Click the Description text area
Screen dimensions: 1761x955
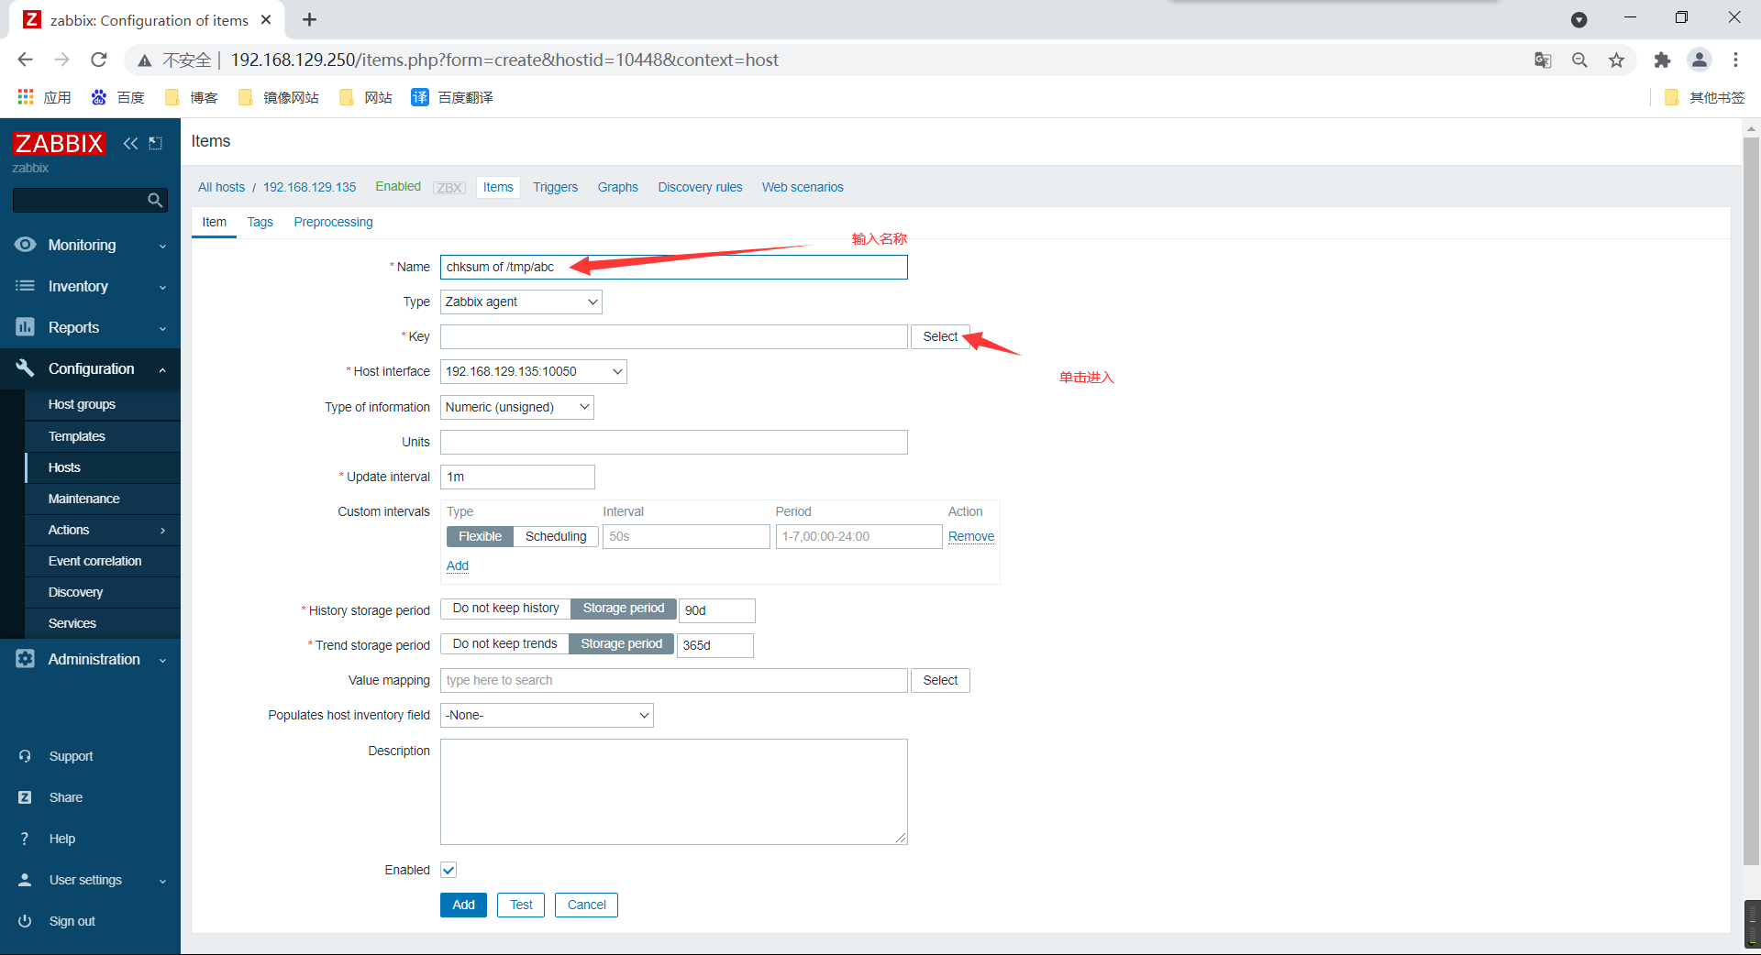coord(673,792)
